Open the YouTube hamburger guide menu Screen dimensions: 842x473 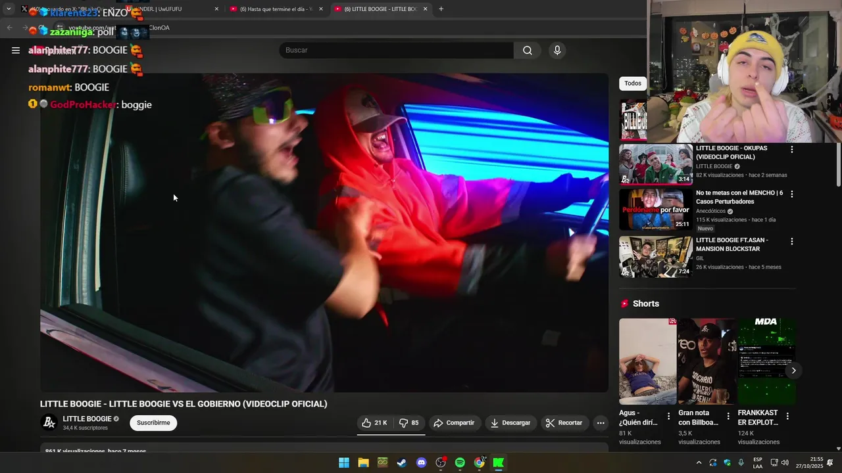pyautogui.click(x=16, y=50)
